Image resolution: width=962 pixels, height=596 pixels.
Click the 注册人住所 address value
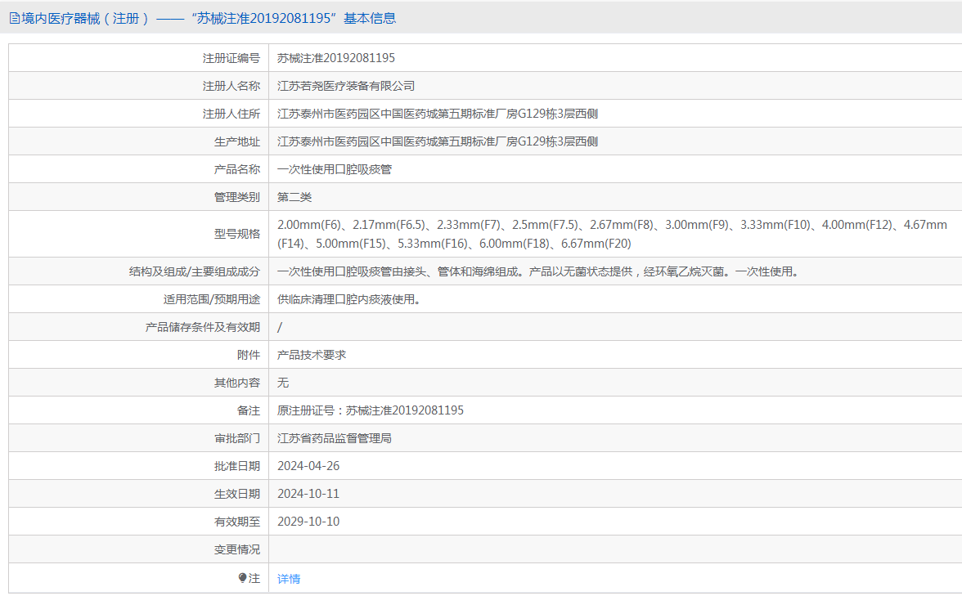[x=438, y=114]
